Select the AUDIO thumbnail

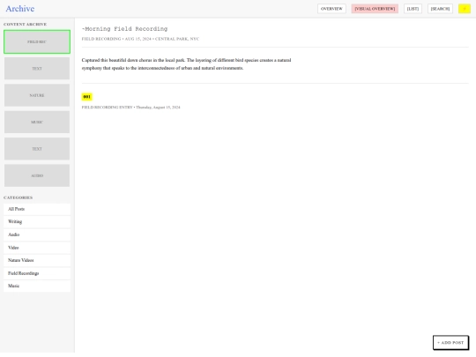[x=37, y=175]
